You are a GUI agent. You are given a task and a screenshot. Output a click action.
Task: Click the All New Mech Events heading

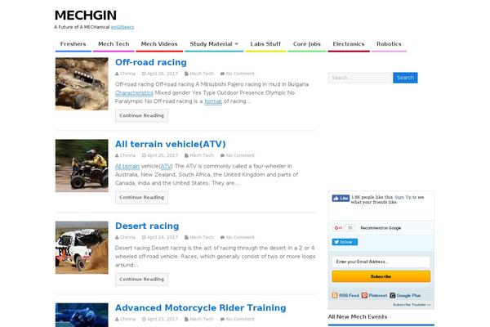click(x=358, y=316)
